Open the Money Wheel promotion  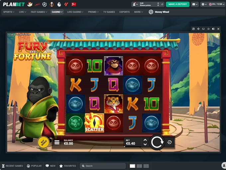[x=159, y=12]
